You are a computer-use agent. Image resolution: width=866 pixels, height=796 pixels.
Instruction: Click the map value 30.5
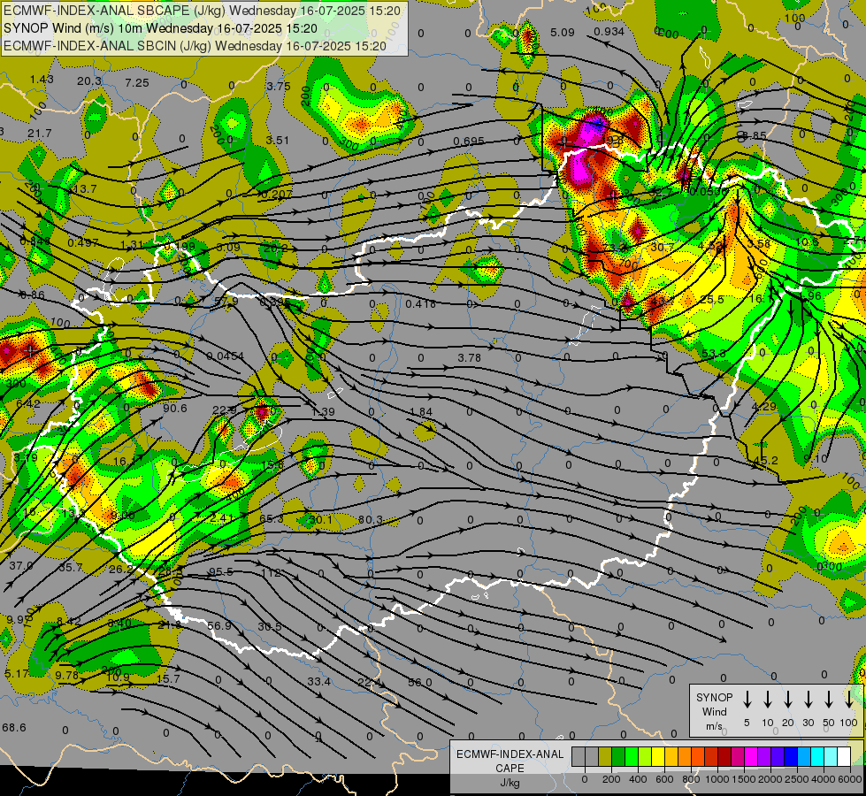click(x=270, y=627)
